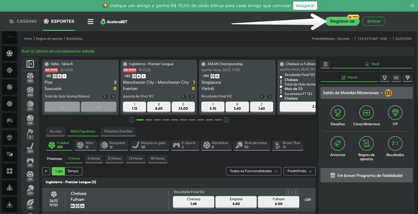Open Caixa Misteriosa chest icon
The height and width of the screenshot is (214, 418).
(x=367, y=113)
